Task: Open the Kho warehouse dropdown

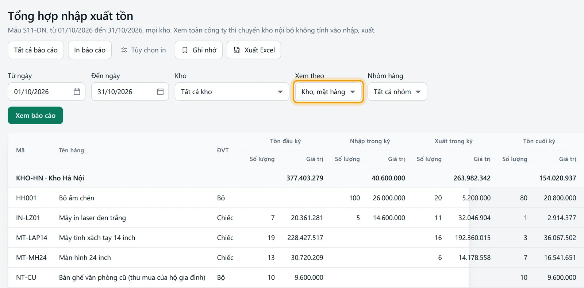Action: [232, 92]
